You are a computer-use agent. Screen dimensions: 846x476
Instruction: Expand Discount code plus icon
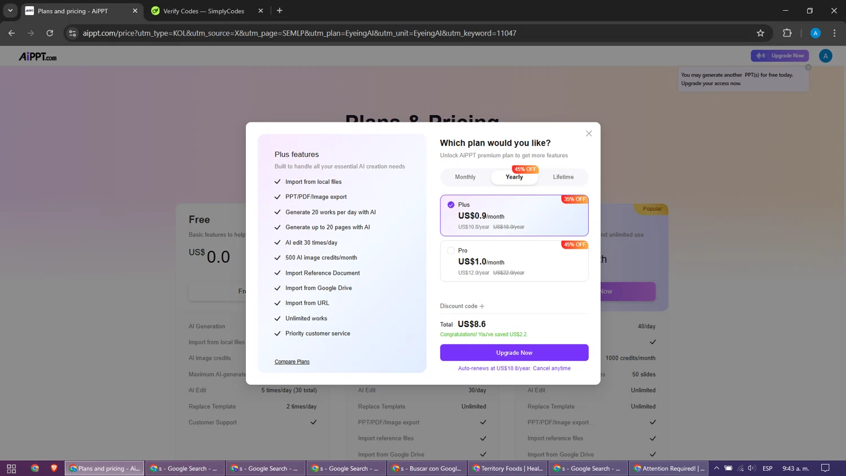click(x=482, y=306)
